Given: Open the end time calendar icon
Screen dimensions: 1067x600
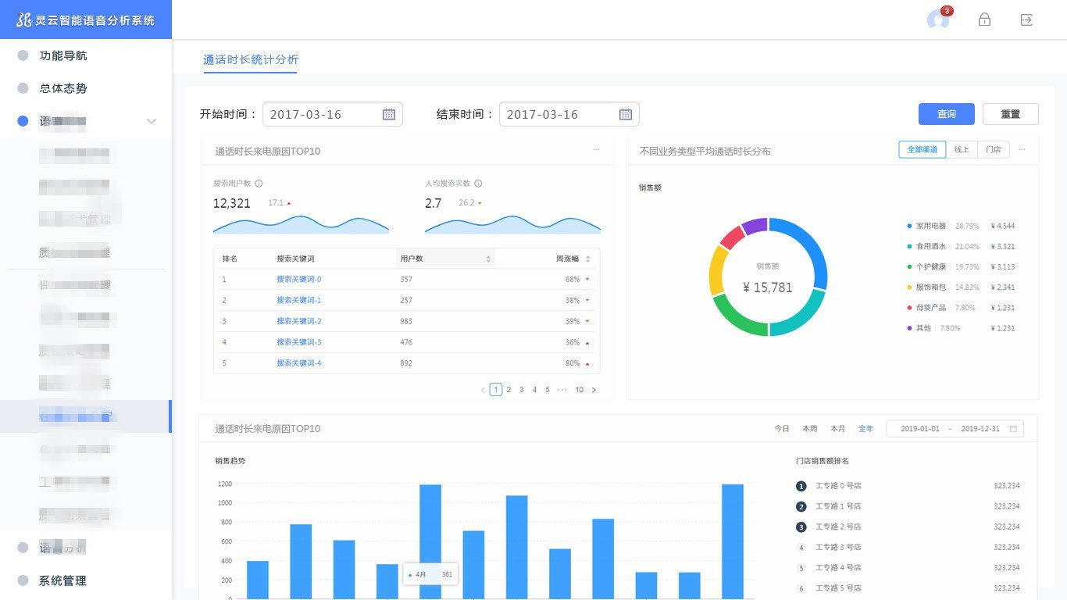Looking at the screenshot, I should point(626,114).
